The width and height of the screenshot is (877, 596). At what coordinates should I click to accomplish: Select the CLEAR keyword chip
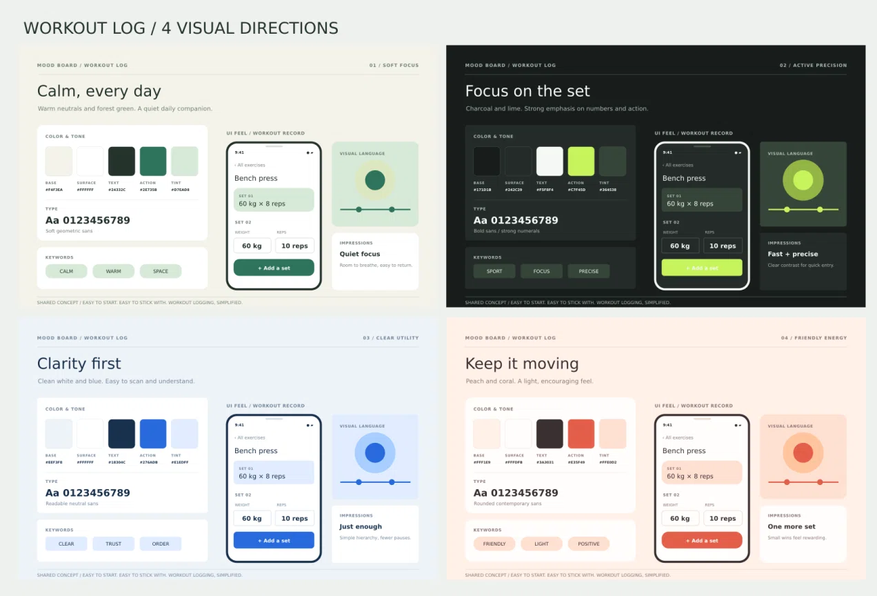66,544
